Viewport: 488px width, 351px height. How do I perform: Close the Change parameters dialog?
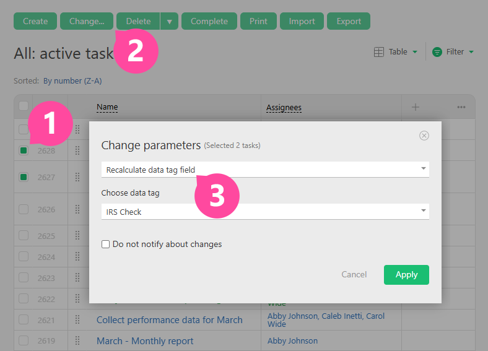[x=424, y=136]
